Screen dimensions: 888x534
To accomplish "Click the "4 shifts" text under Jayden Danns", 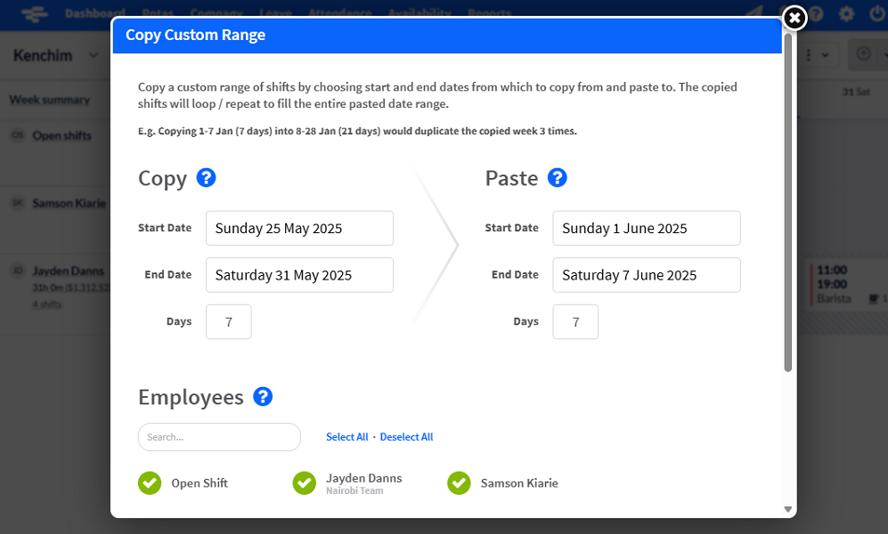I will (47, 304).
